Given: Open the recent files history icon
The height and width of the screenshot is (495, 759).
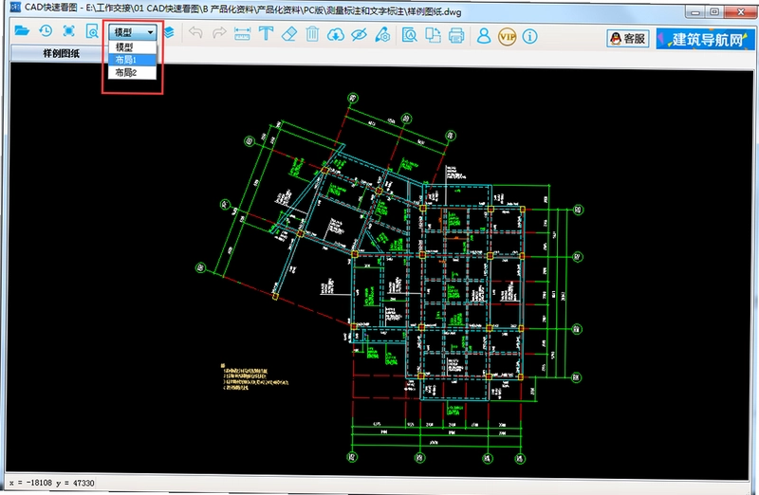Looking at the screenshot, I should 46,31.
